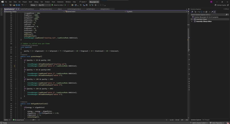Switch to the AudioClipProperties.cs tab
This screenshot has height=124, width=230.
click(27, 9)
